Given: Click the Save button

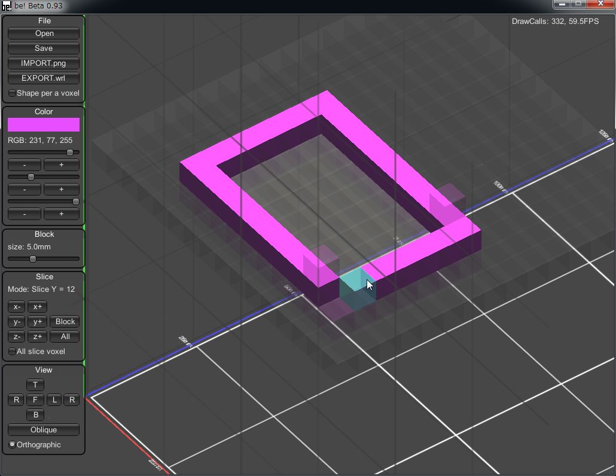Looking at the screenshot, I should tap(44, 48).
